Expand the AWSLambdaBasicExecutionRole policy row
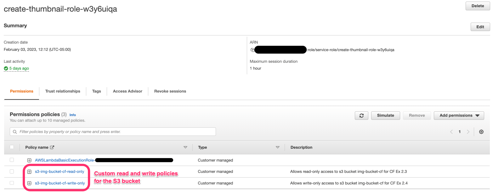493x192 pixels. (x=29, y=160)
